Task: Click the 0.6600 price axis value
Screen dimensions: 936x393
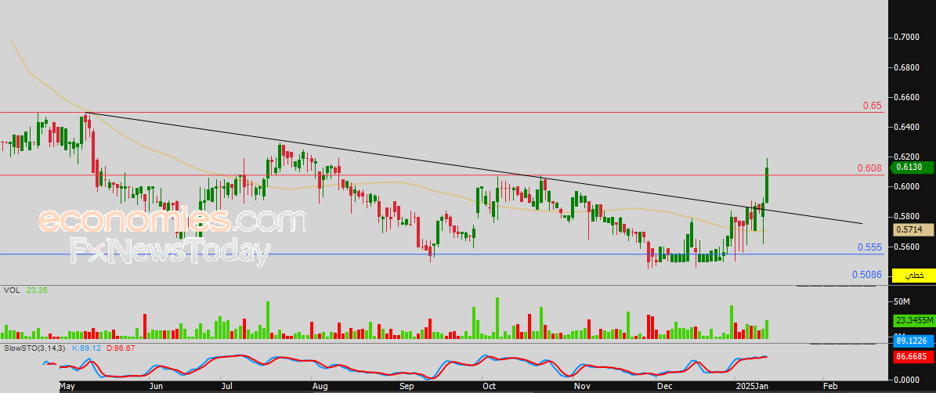Action: (906, 97)
